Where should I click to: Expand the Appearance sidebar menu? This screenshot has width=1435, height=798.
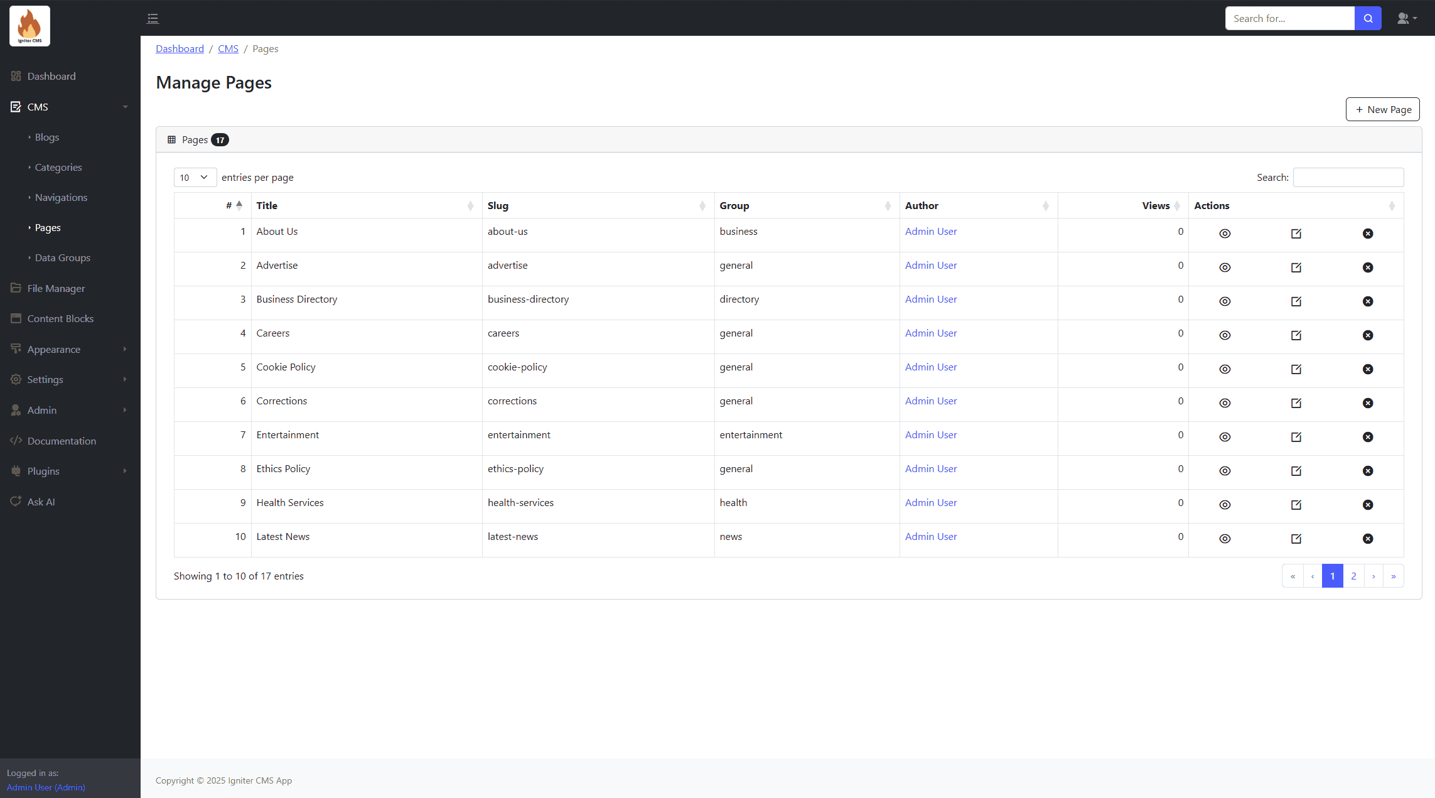click(54, 349)
